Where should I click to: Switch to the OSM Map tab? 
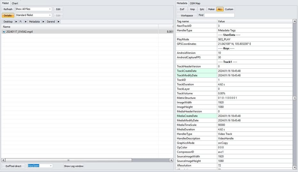tap(195, 3)
